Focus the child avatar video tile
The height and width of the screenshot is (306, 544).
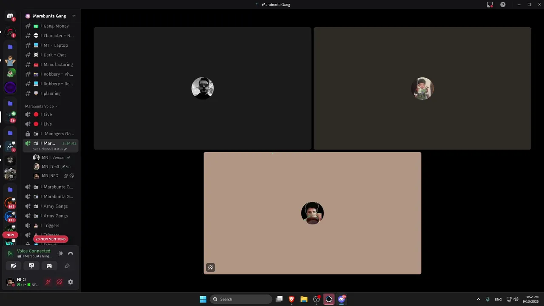click(x=422, y=88)
